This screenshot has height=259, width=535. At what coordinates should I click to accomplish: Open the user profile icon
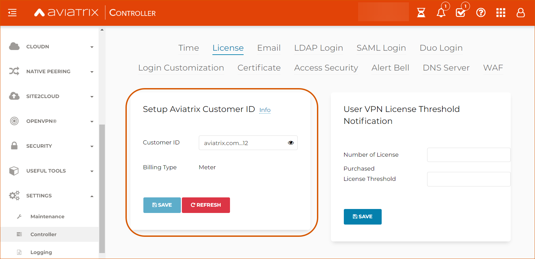click(521, 13)
